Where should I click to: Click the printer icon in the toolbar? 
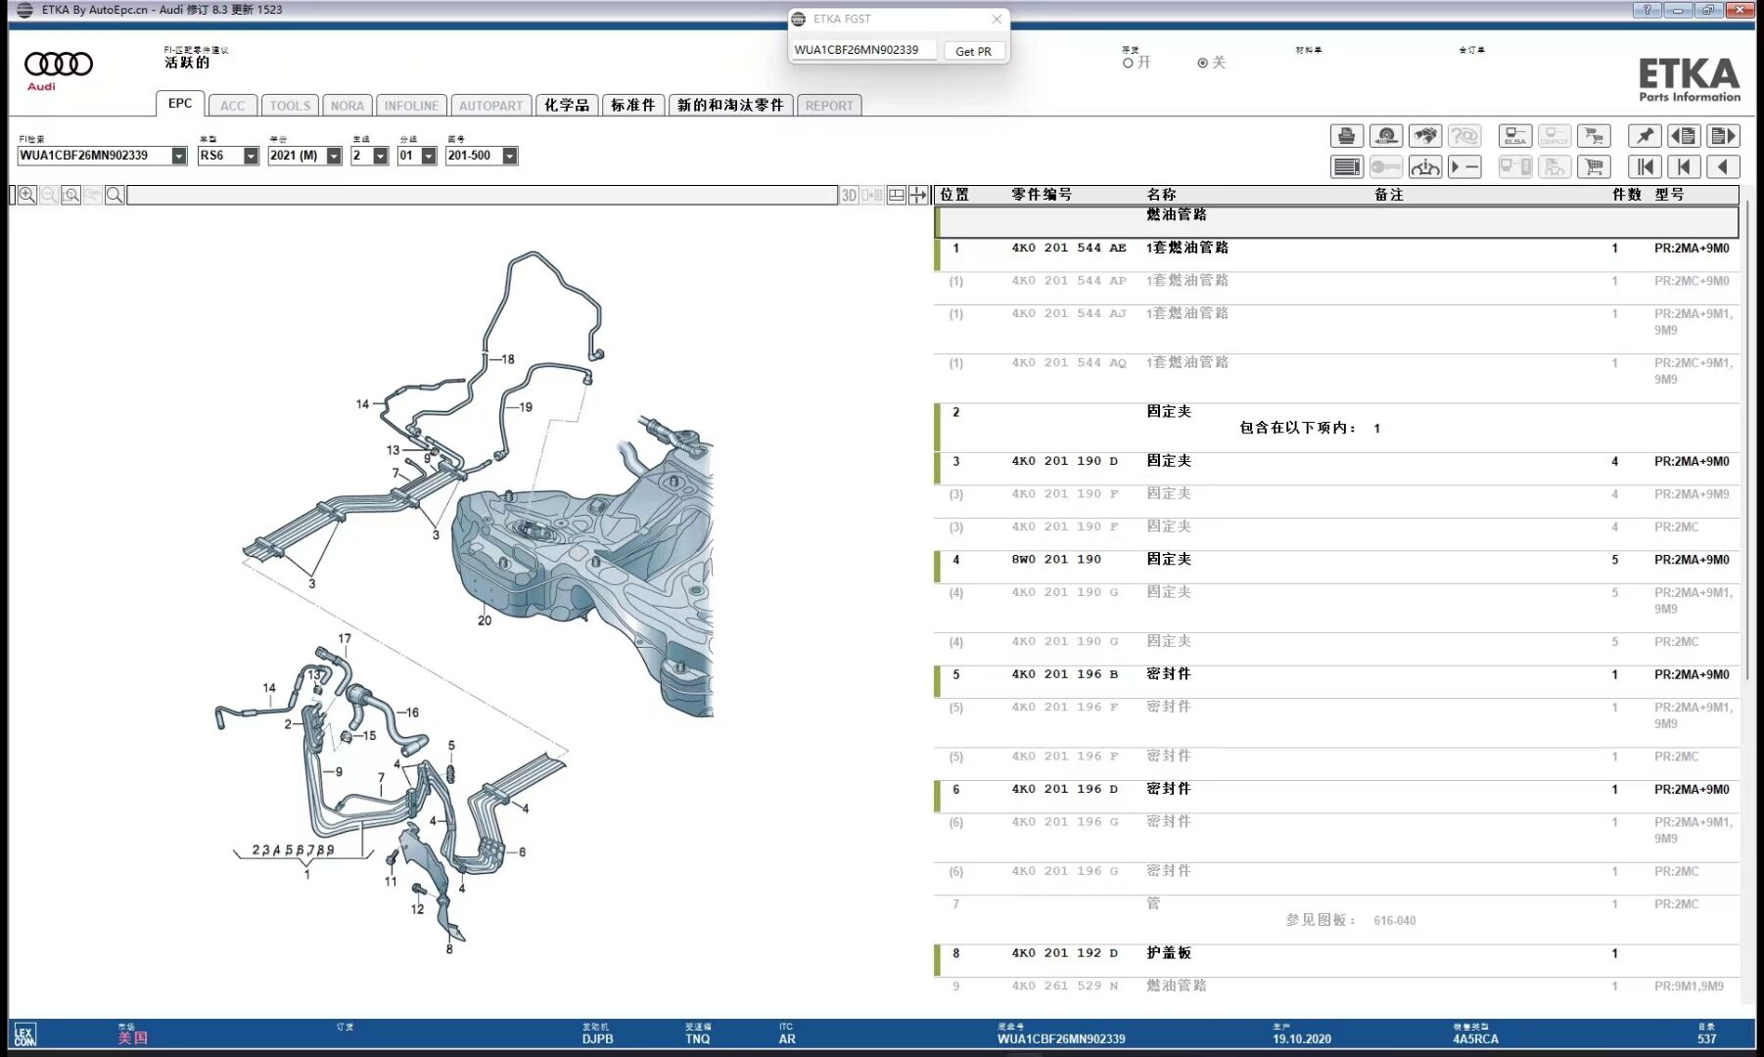[1346, 136]
